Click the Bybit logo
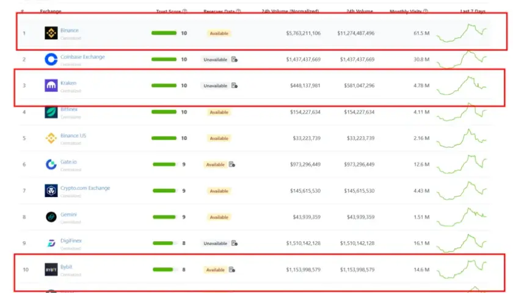This screenshot has height=293, width=513. (x=51, y=269)
